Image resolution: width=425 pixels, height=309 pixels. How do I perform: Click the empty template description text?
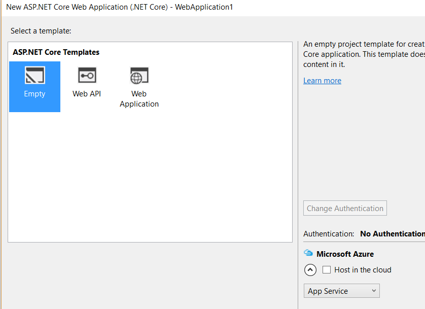[x=364, y=54]
